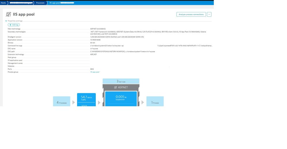Add a tag with the Add tag button
287x149 pixels.
point(14,25)
